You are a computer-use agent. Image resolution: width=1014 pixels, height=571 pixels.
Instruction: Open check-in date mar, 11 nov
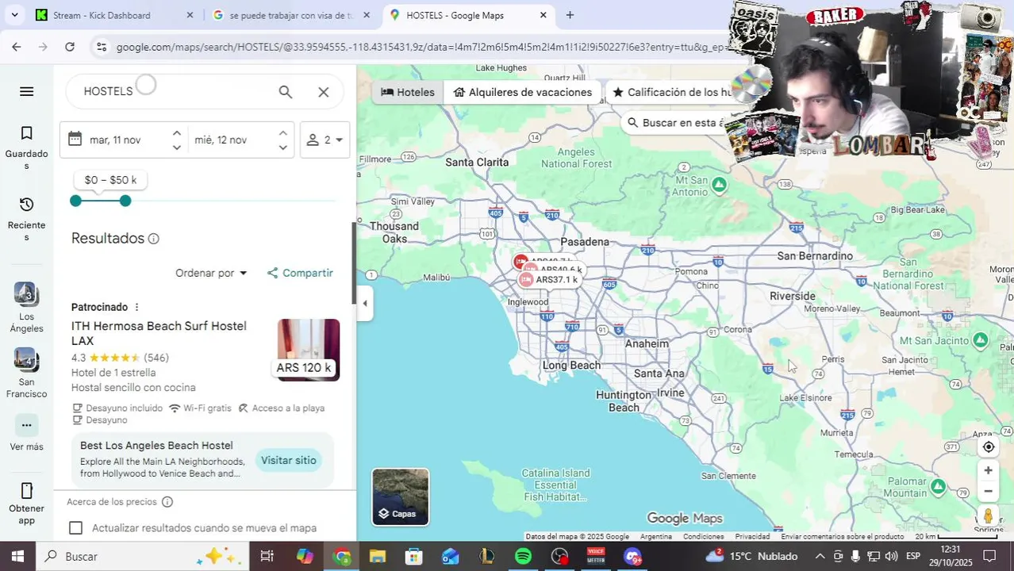click(113, 140)
